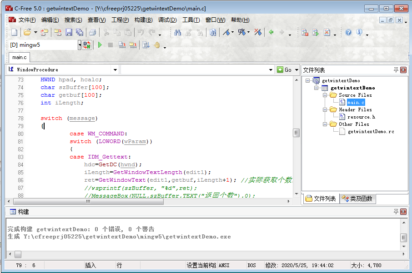Click the New document icon
Image resolution: width=412 pixels, height=273 pixels.
pyautogui.click(x=14, y=33)
